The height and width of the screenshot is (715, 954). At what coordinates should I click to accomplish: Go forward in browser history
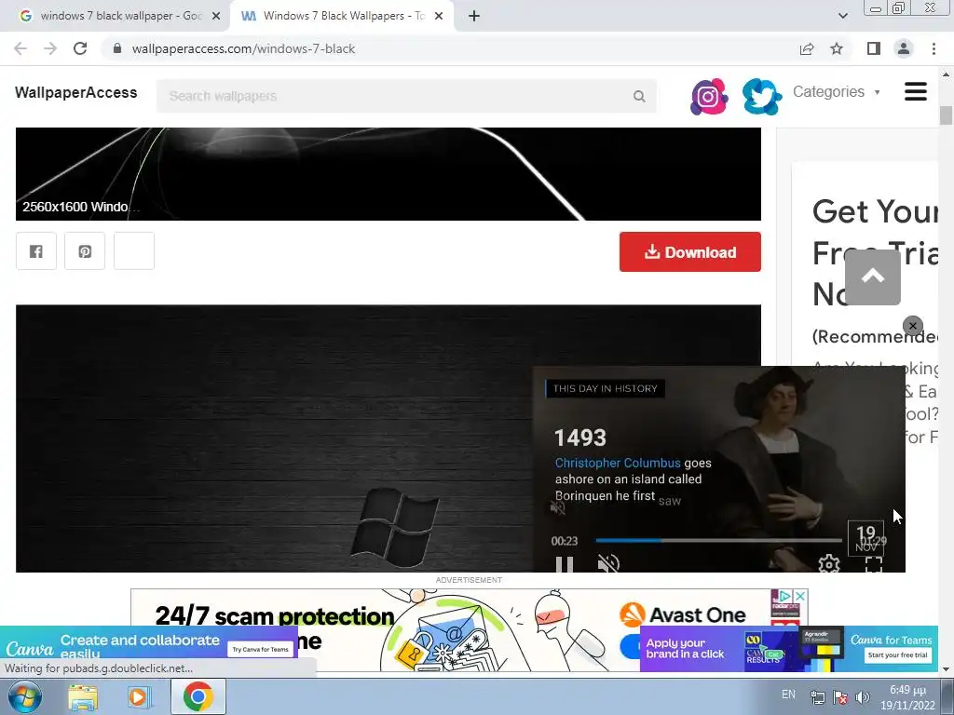pos(50,48)
